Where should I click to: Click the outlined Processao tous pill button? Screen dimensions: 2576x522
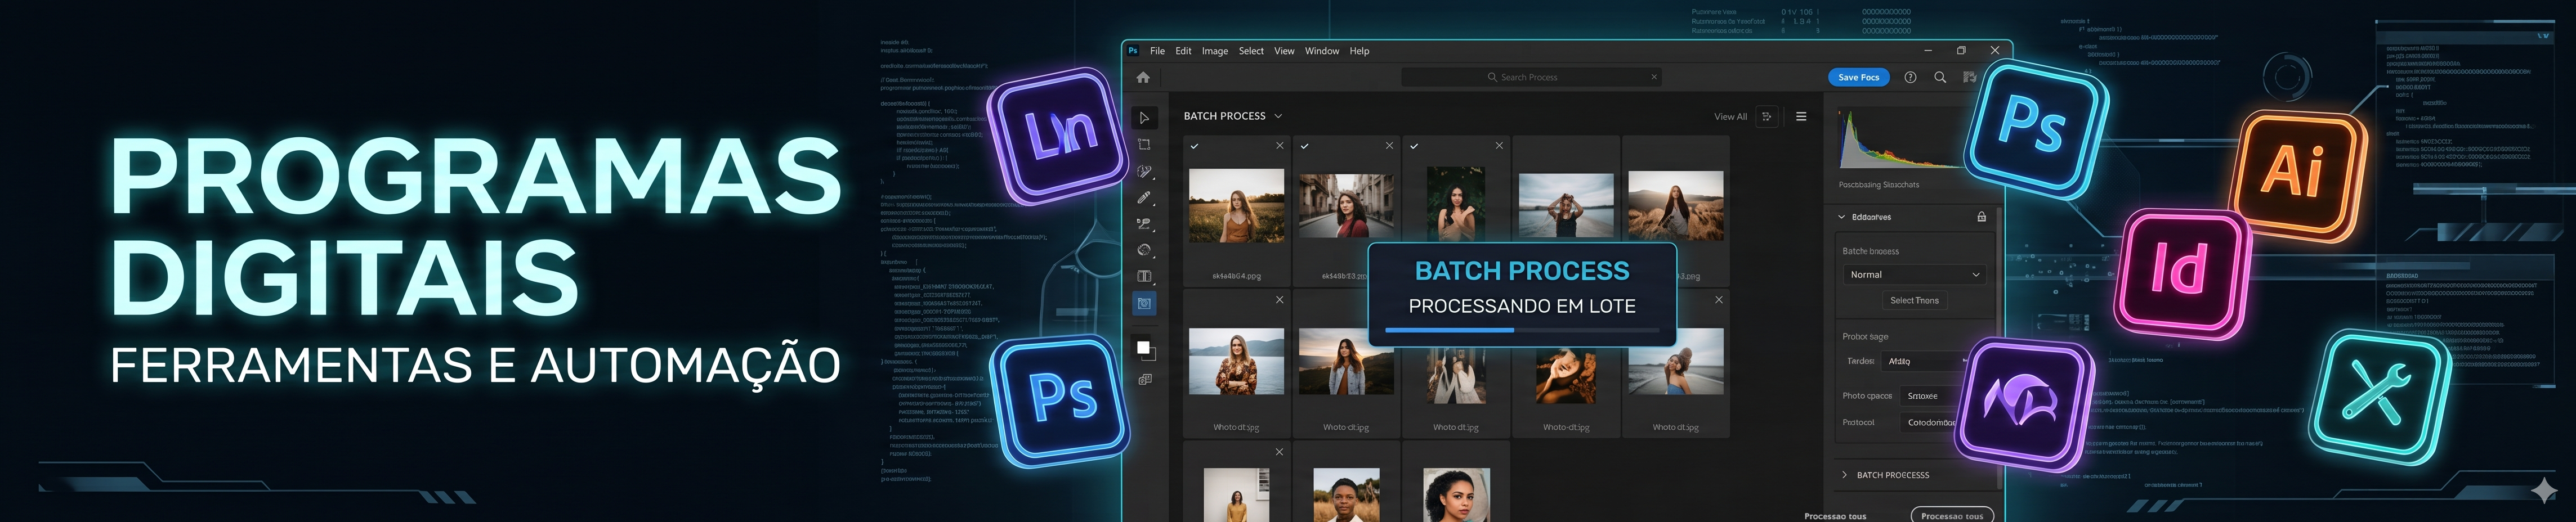[1952, 515]
